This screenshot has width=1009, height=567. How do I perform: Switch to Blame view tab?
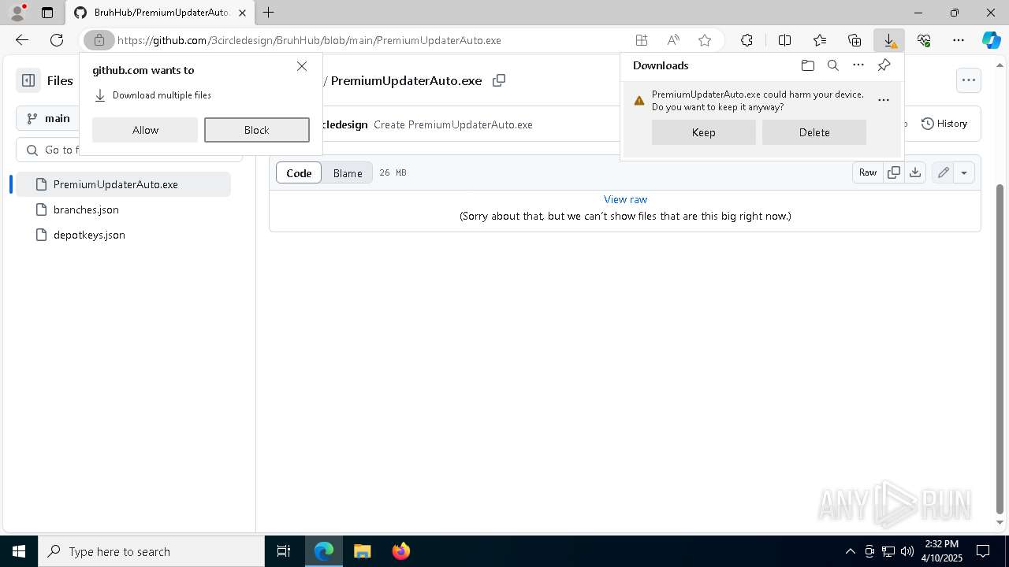click(348, 173)
